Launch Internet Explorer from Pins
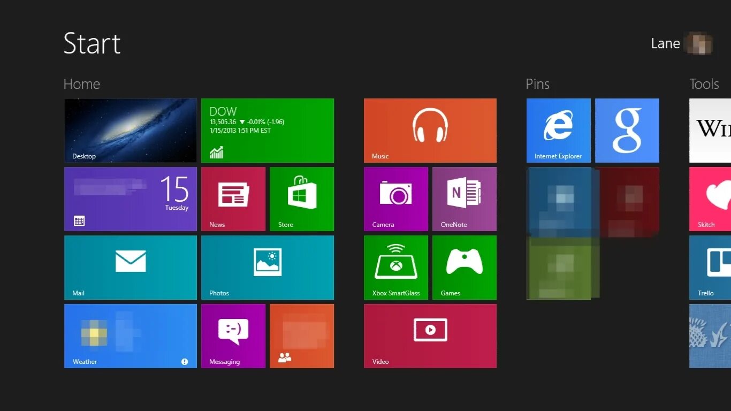Image resolution: width=731 pixels, height=411 pixels. coord(559,131)
